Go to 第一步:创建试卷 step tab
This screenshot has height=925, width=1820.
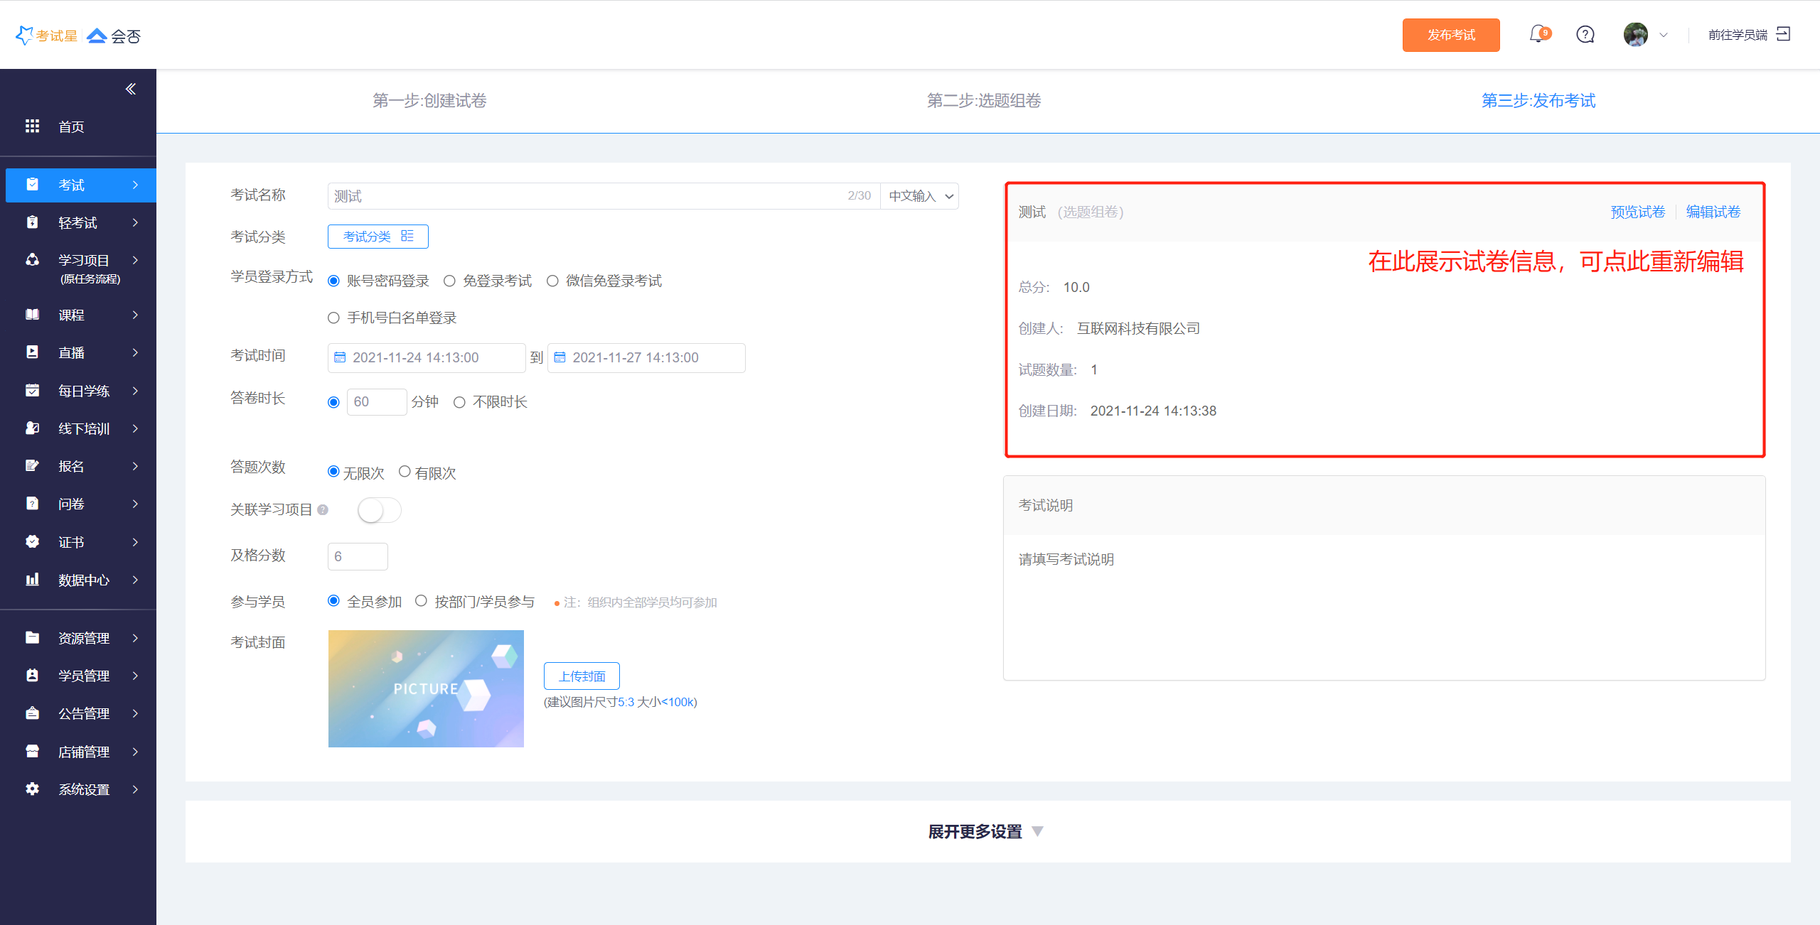(x=429, y=101)
